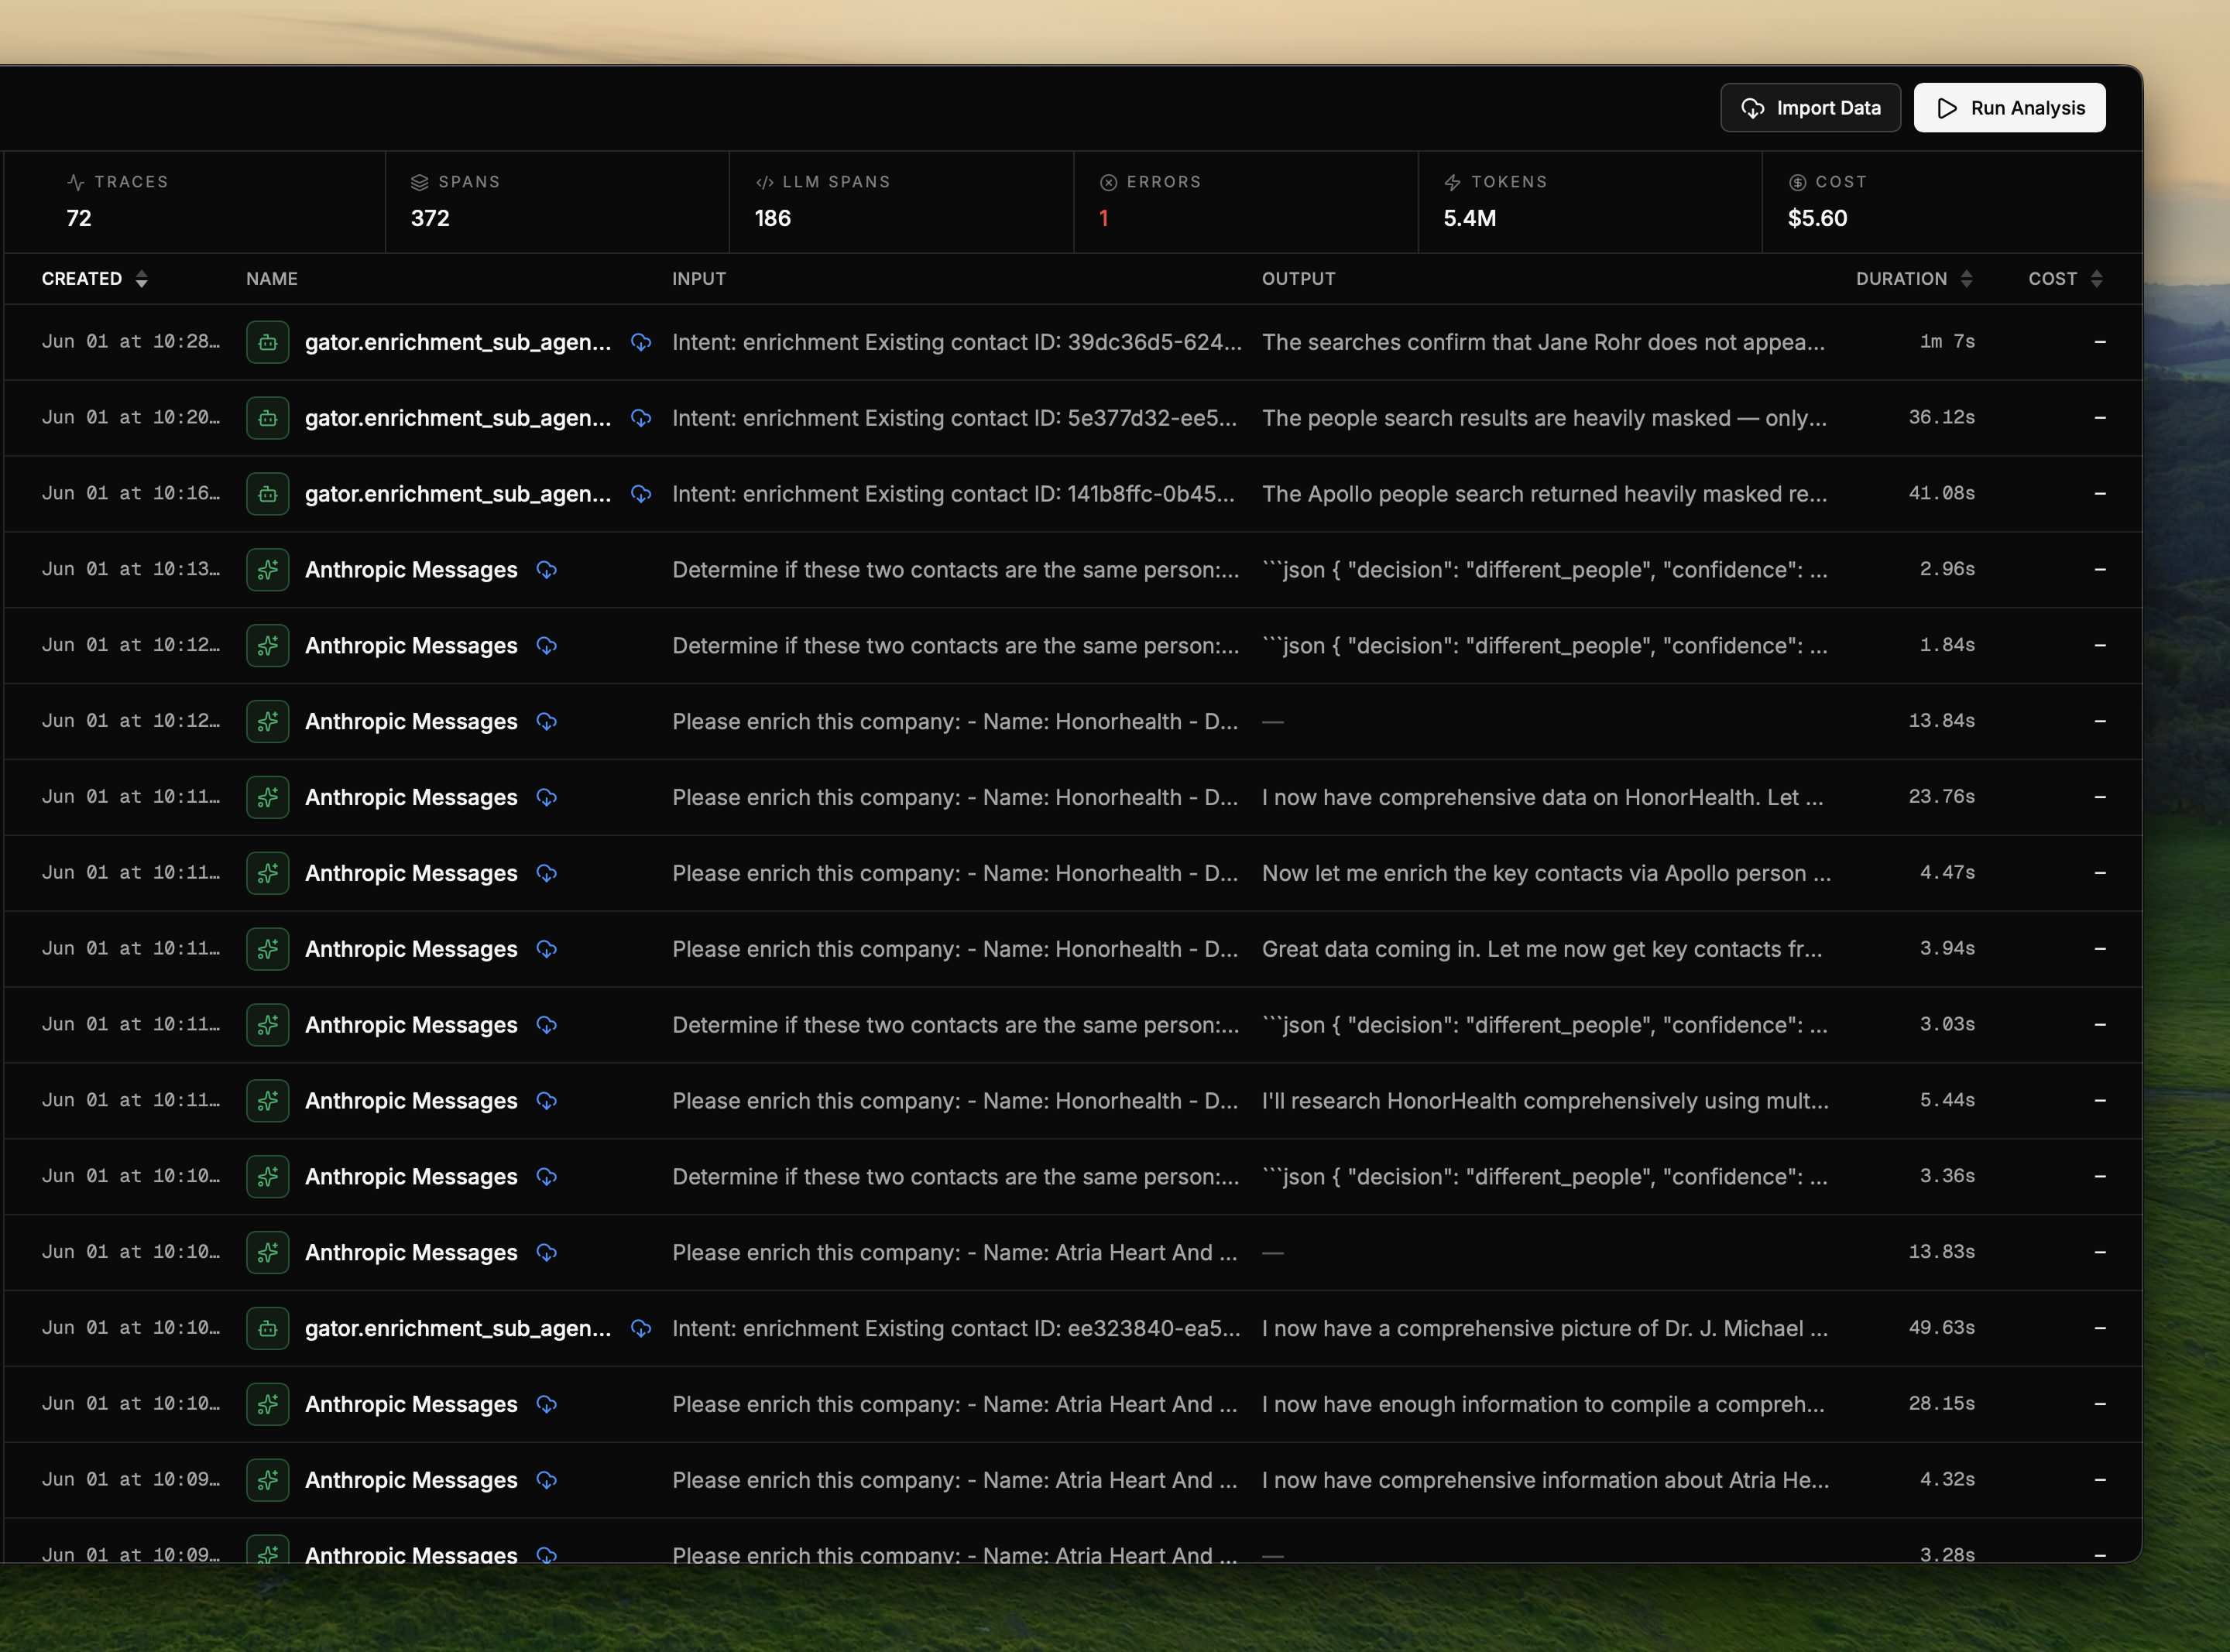Screen dimensions: 2230x1652
Task: Click the agent icon in the 1m 7s row
Action: click(x=268, y=342)
